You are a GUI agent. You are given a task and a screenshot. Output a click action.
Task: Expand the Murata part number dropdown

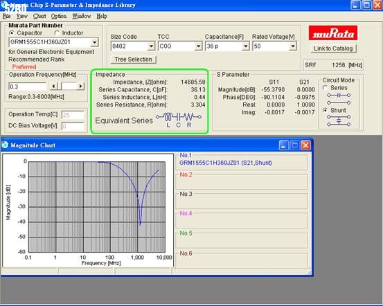point(94,42)
